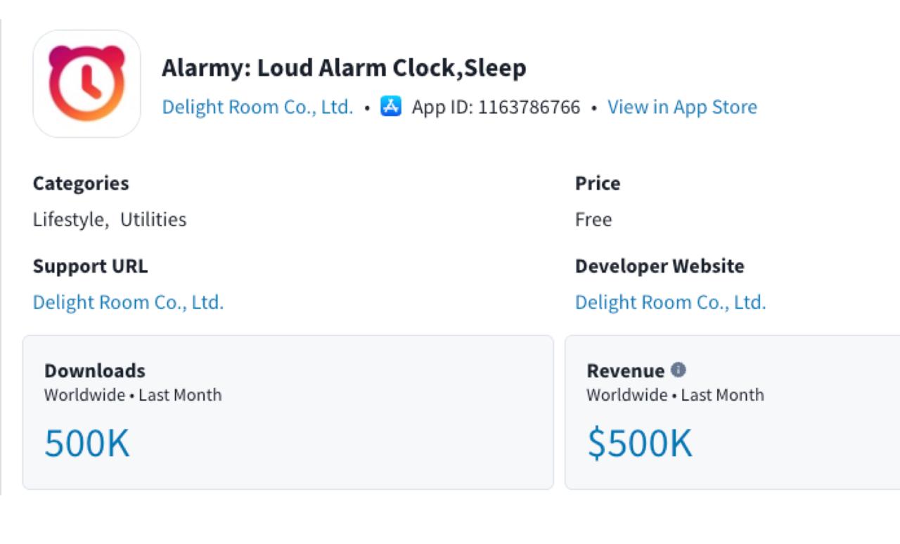Select the Utilities category
The image size is (900, 544).
click(x=153, y=219)
